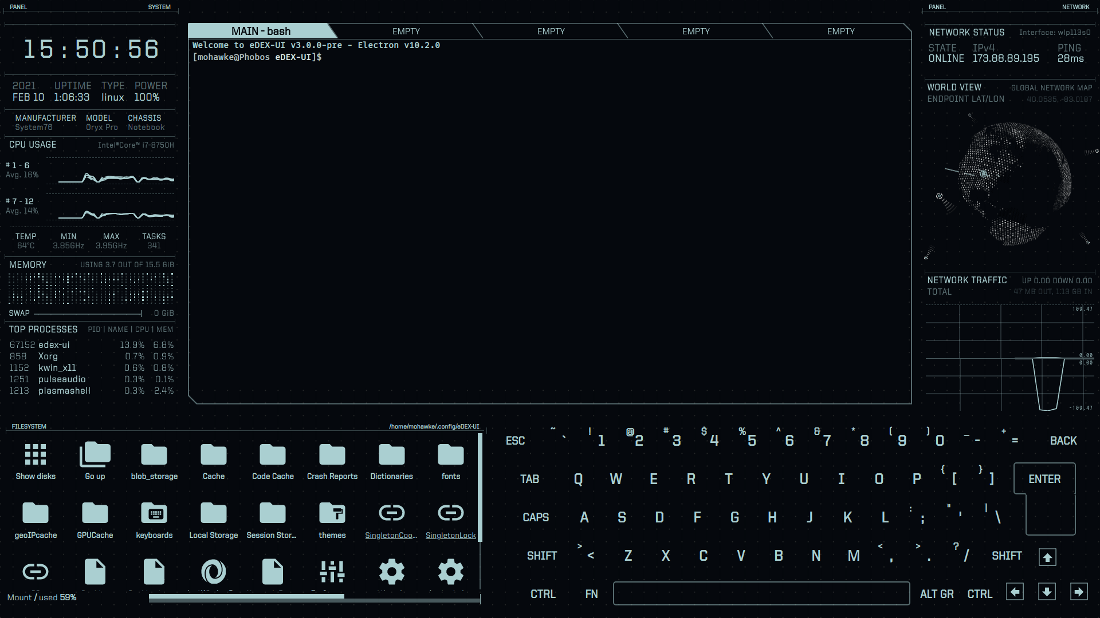1100x618 pixels.
Task: Open the themes folder
Action: tap(332, 514)
